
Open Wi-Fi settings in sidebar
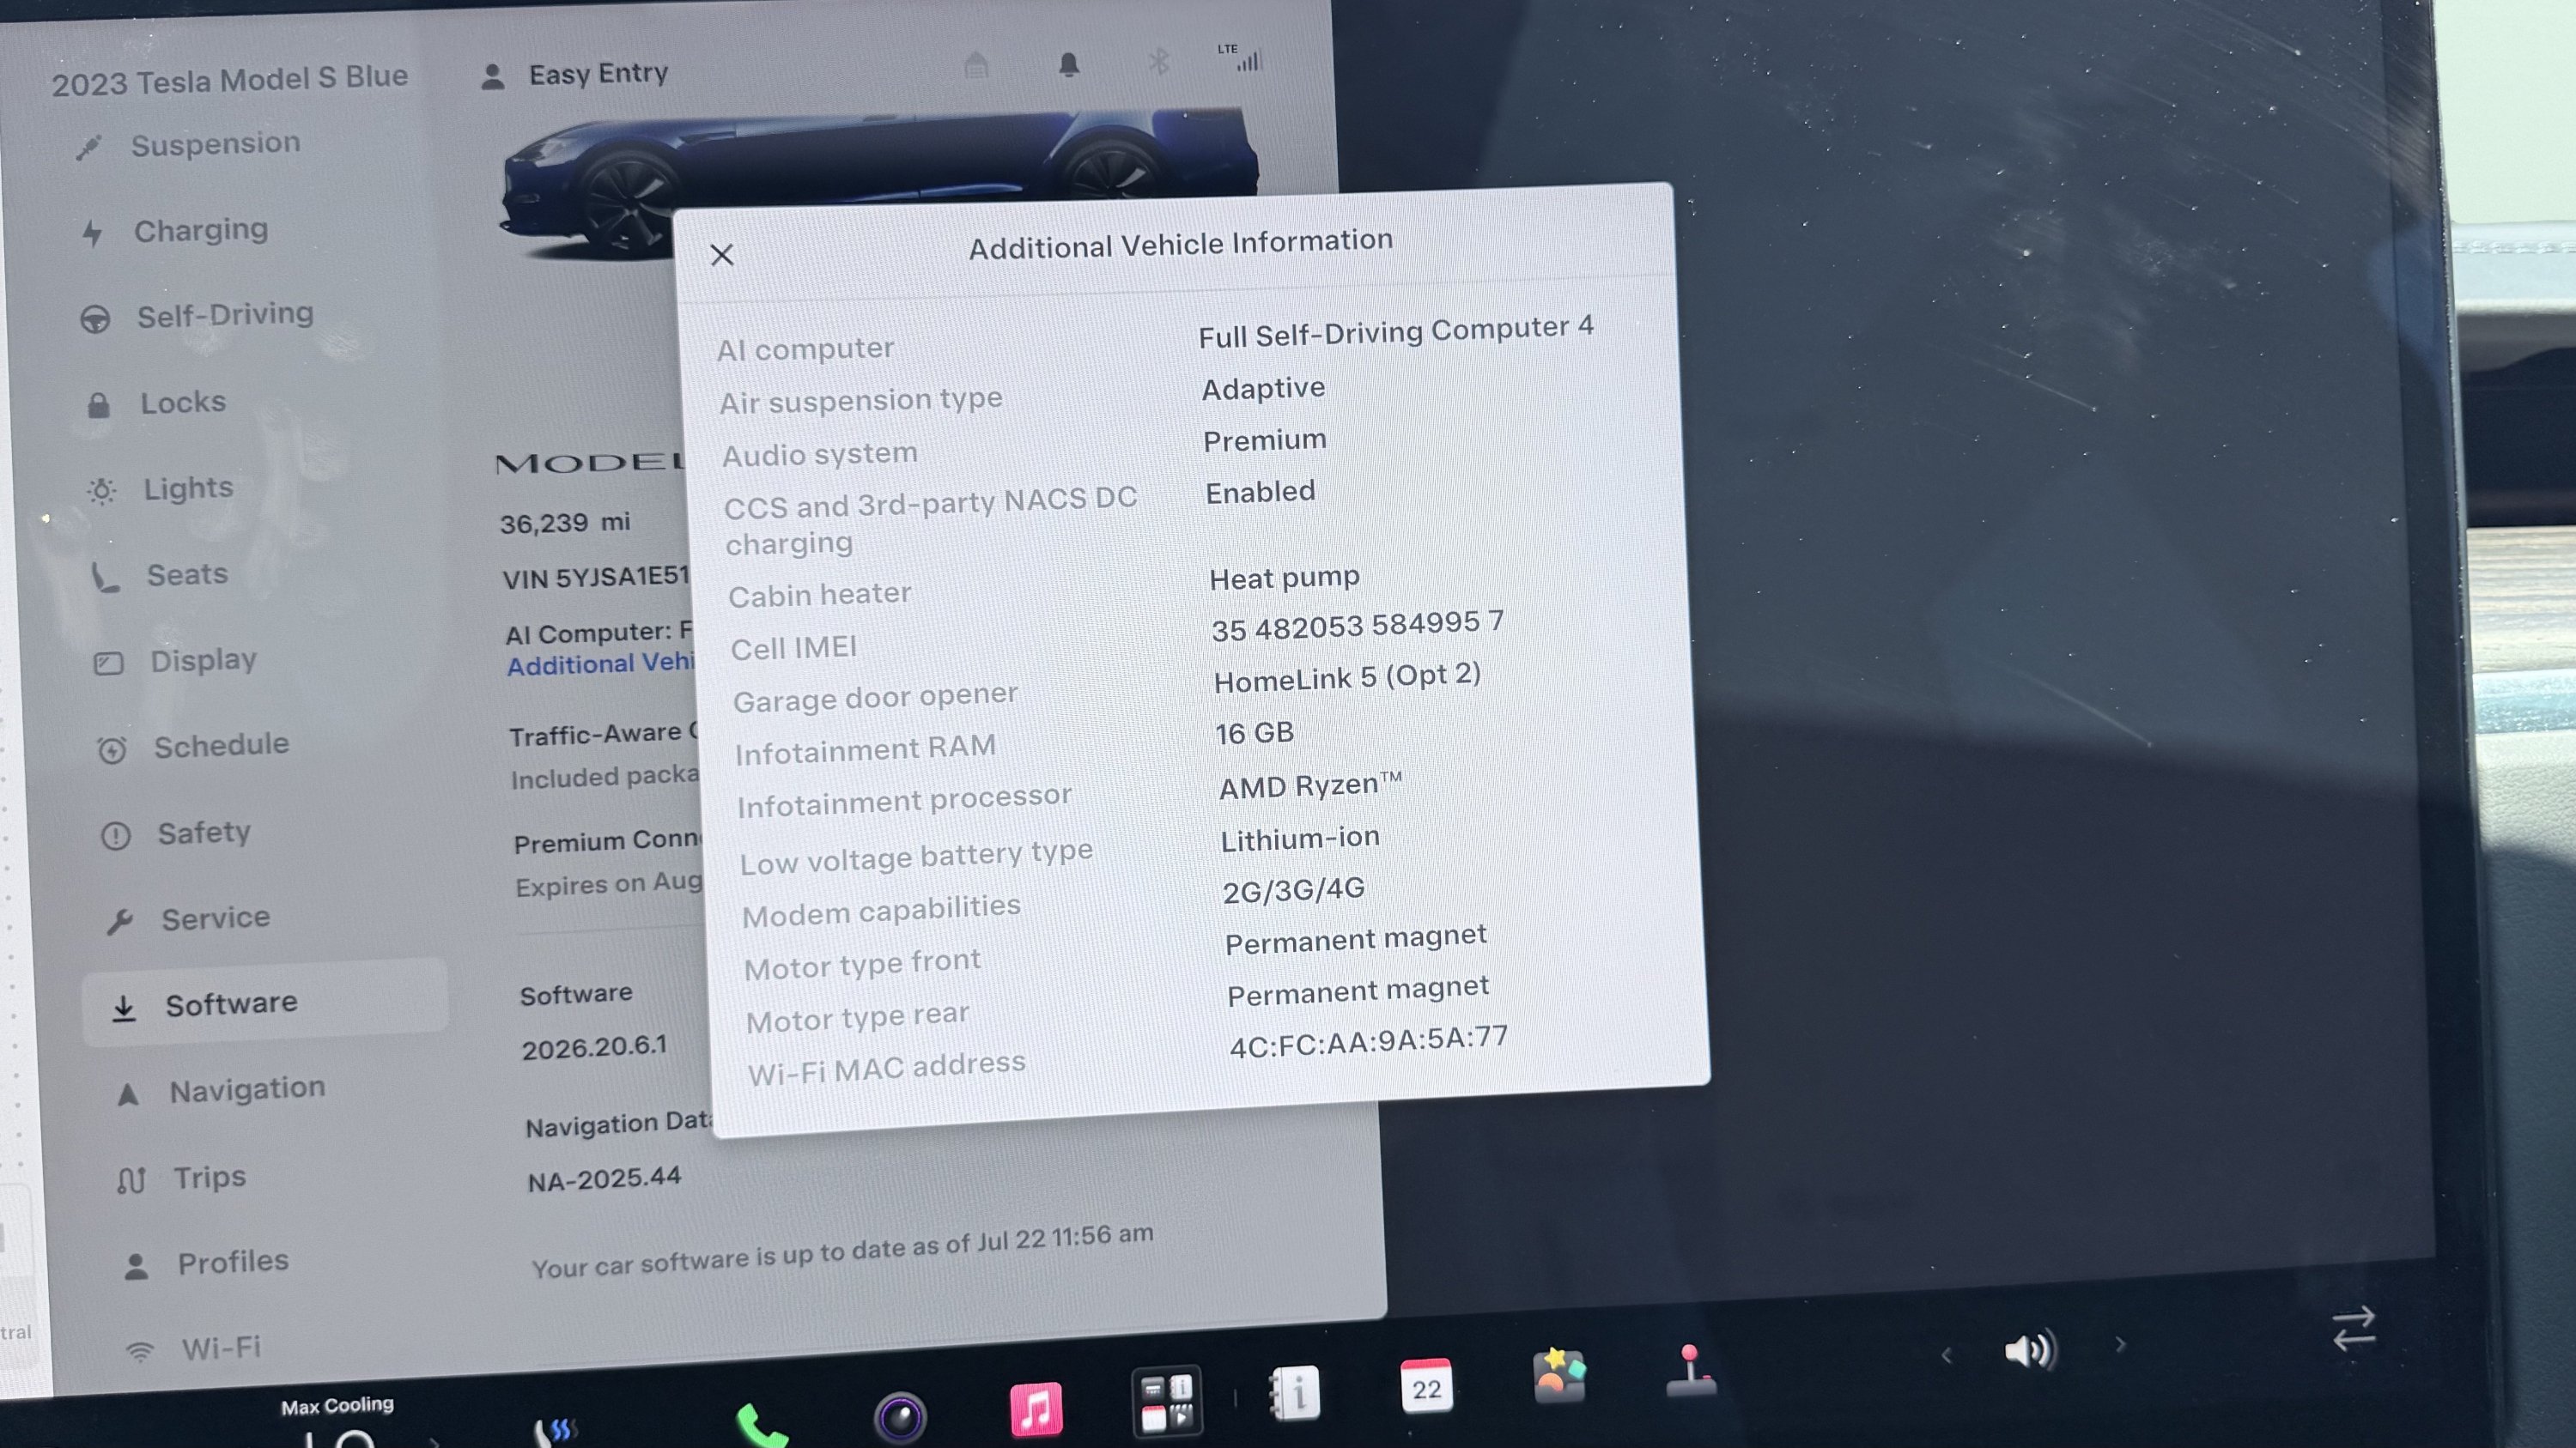(x=193, y=1349)
